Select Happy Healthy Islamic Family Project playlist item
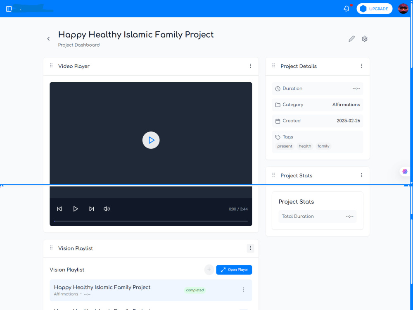The image size is (413, 310). click(151, 290)
